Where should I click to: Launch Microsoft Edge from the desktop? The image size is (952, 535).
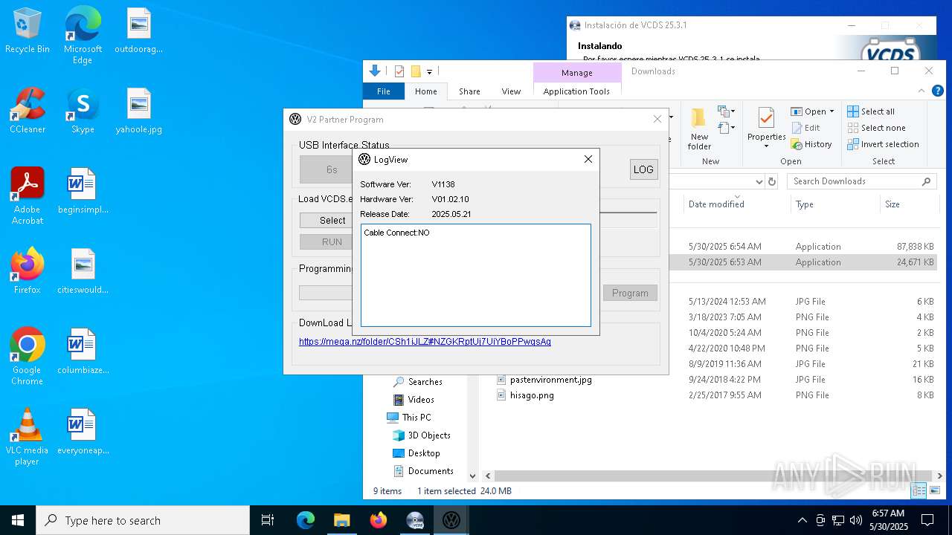(x=83, y=35)
